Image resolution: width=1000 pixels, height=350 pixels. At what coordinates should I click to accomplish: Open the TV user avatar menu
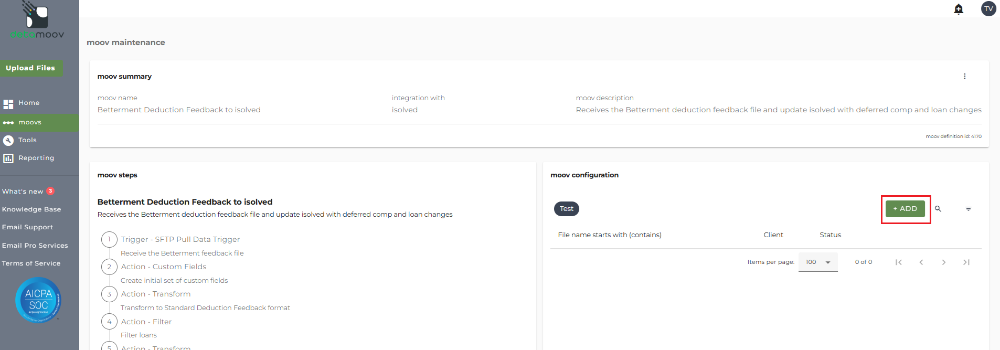point(988,8)
